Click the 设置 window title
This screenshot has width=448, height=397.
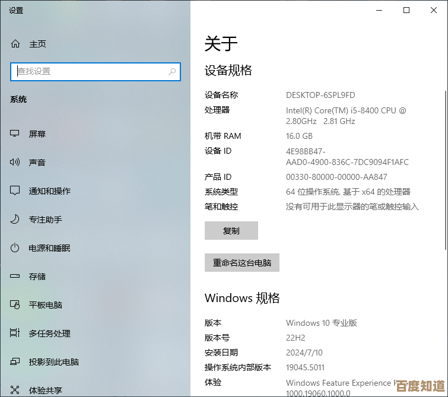coord(16,11)
